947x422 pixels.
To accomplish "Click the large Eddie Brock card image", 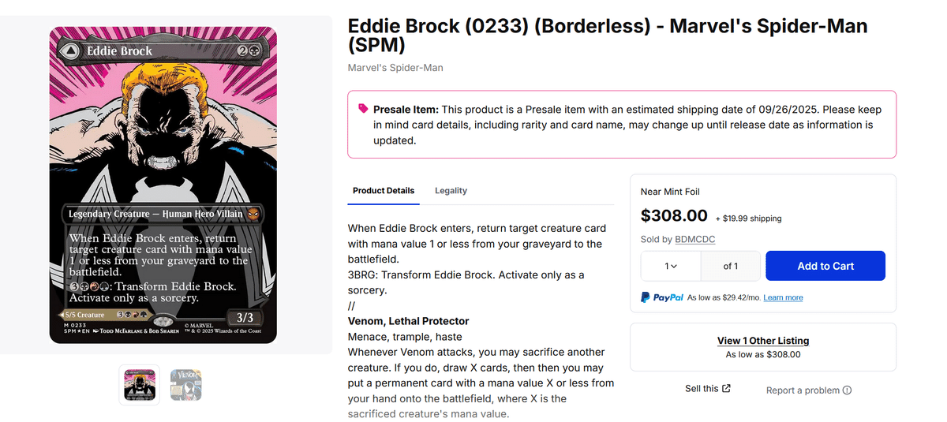I will pos(163,185).
